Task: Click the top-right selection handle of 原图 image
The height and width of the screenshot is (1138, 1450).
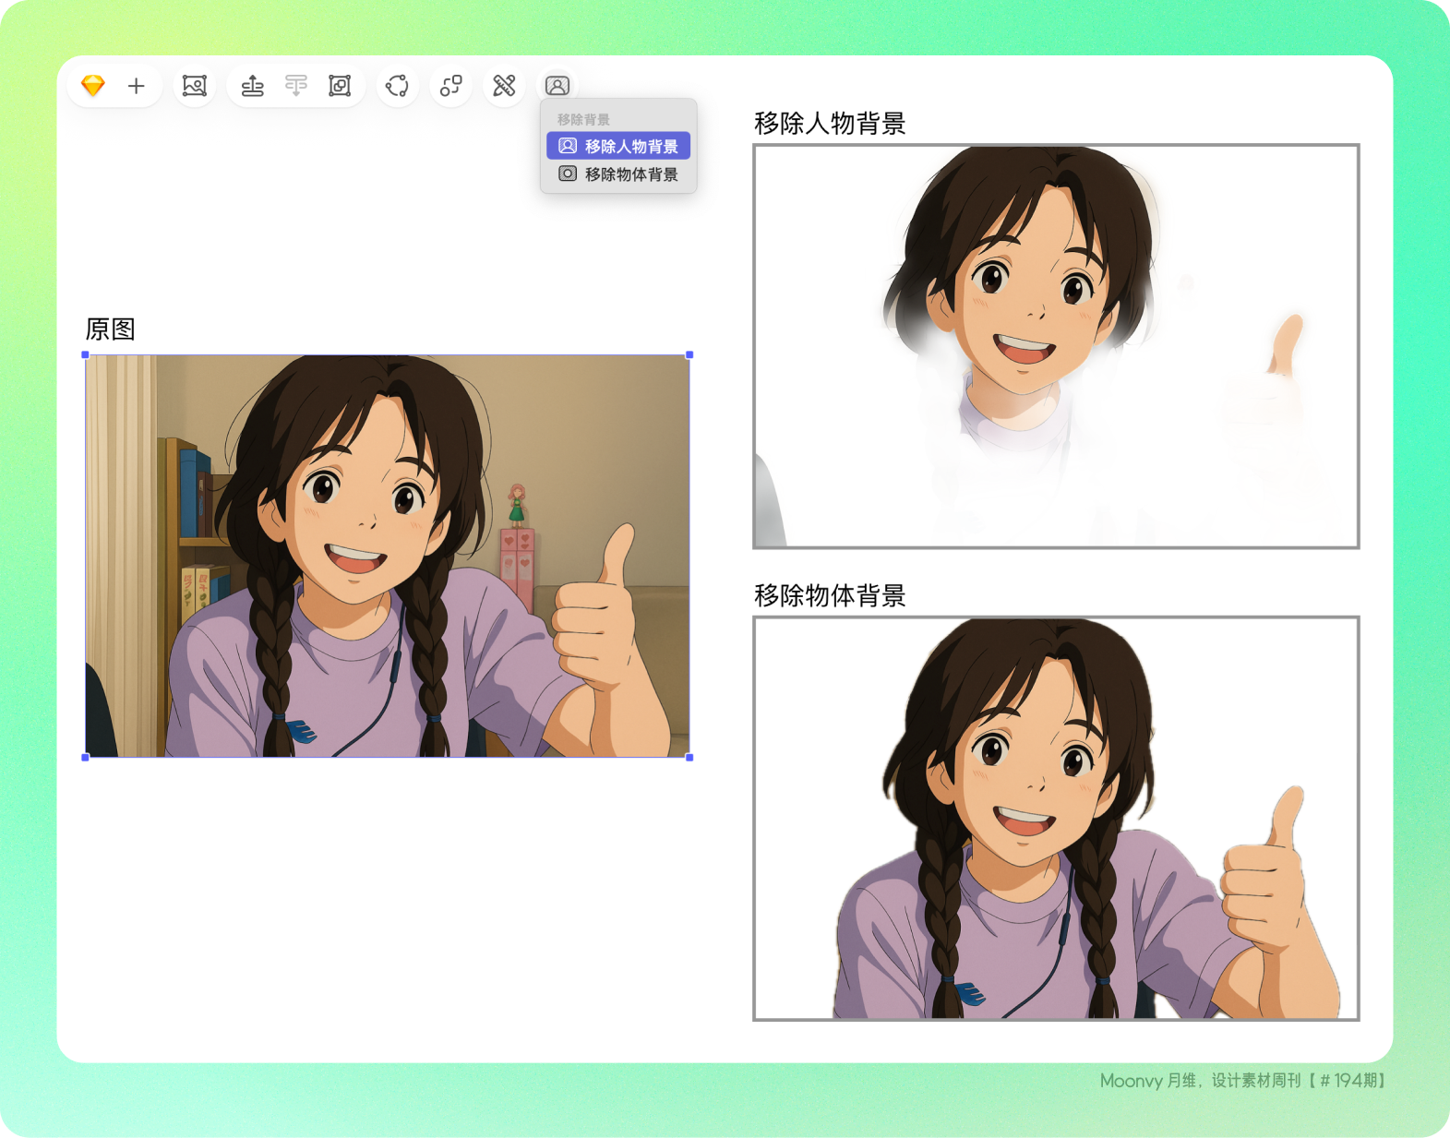Action: (x=689, y=355)
